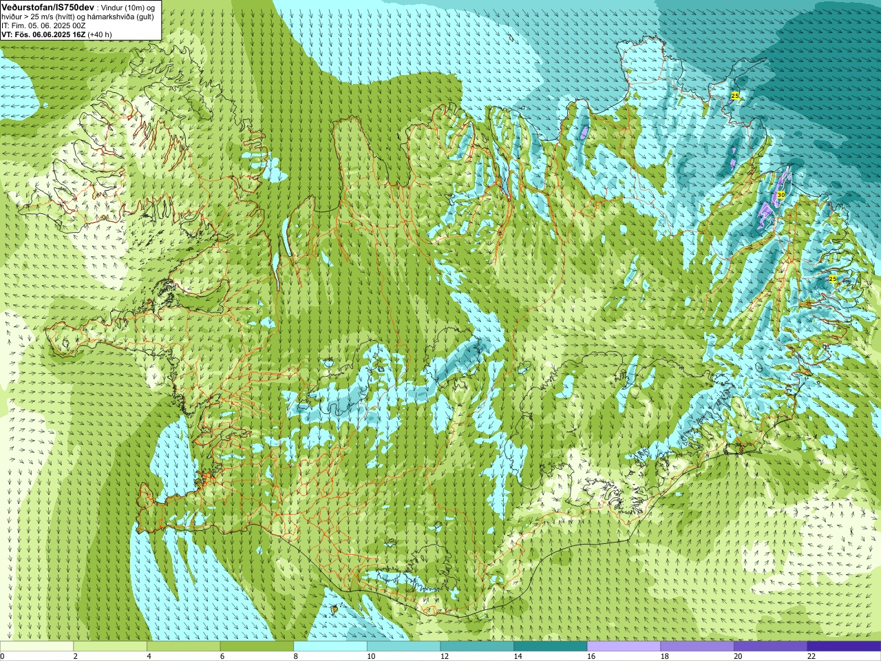Click the yellow '30' gust marker

click(781, 195)
